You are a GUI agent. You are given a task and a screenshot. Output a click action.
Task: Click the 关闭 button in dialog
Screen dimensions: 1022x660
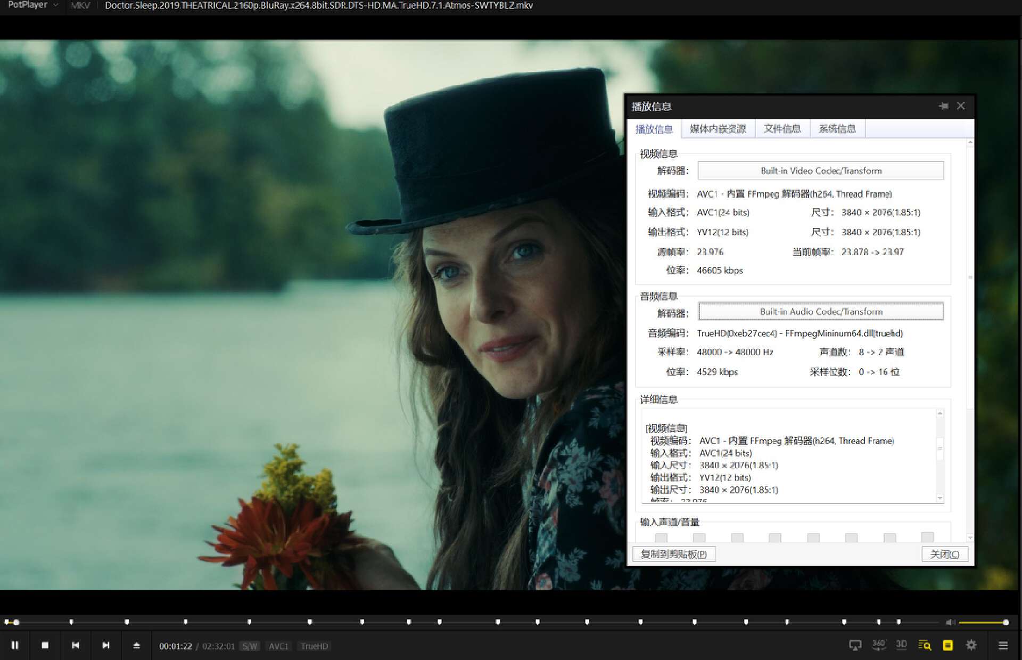point(944,554)
